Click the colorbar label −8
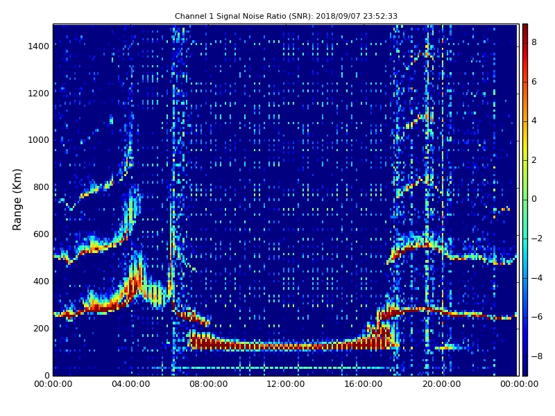 tap(537, 356)
